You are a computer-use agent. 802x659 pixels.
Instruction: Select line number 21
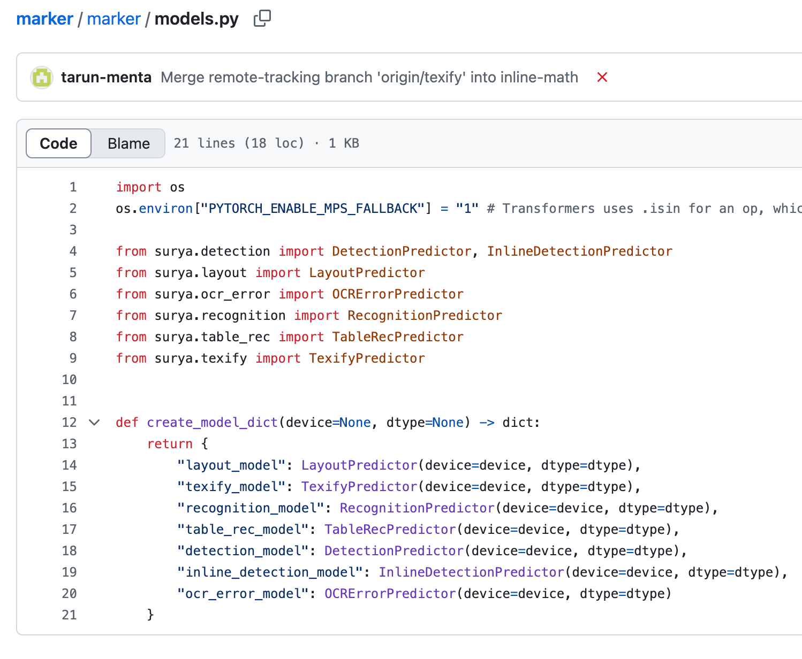tap(69, 615)
